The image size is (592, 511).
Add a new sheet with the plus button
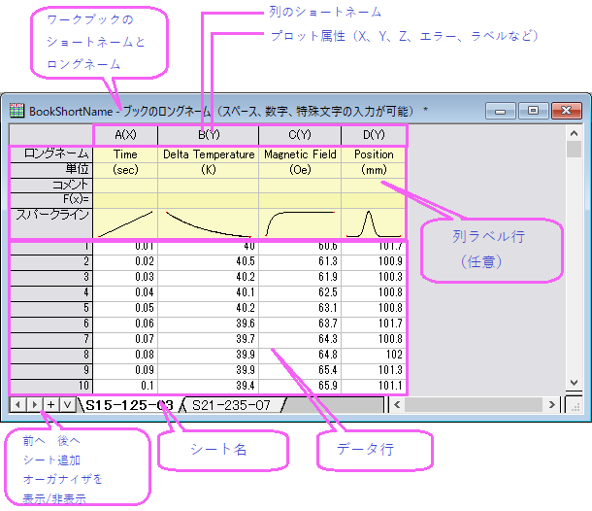tap(51, 405)
